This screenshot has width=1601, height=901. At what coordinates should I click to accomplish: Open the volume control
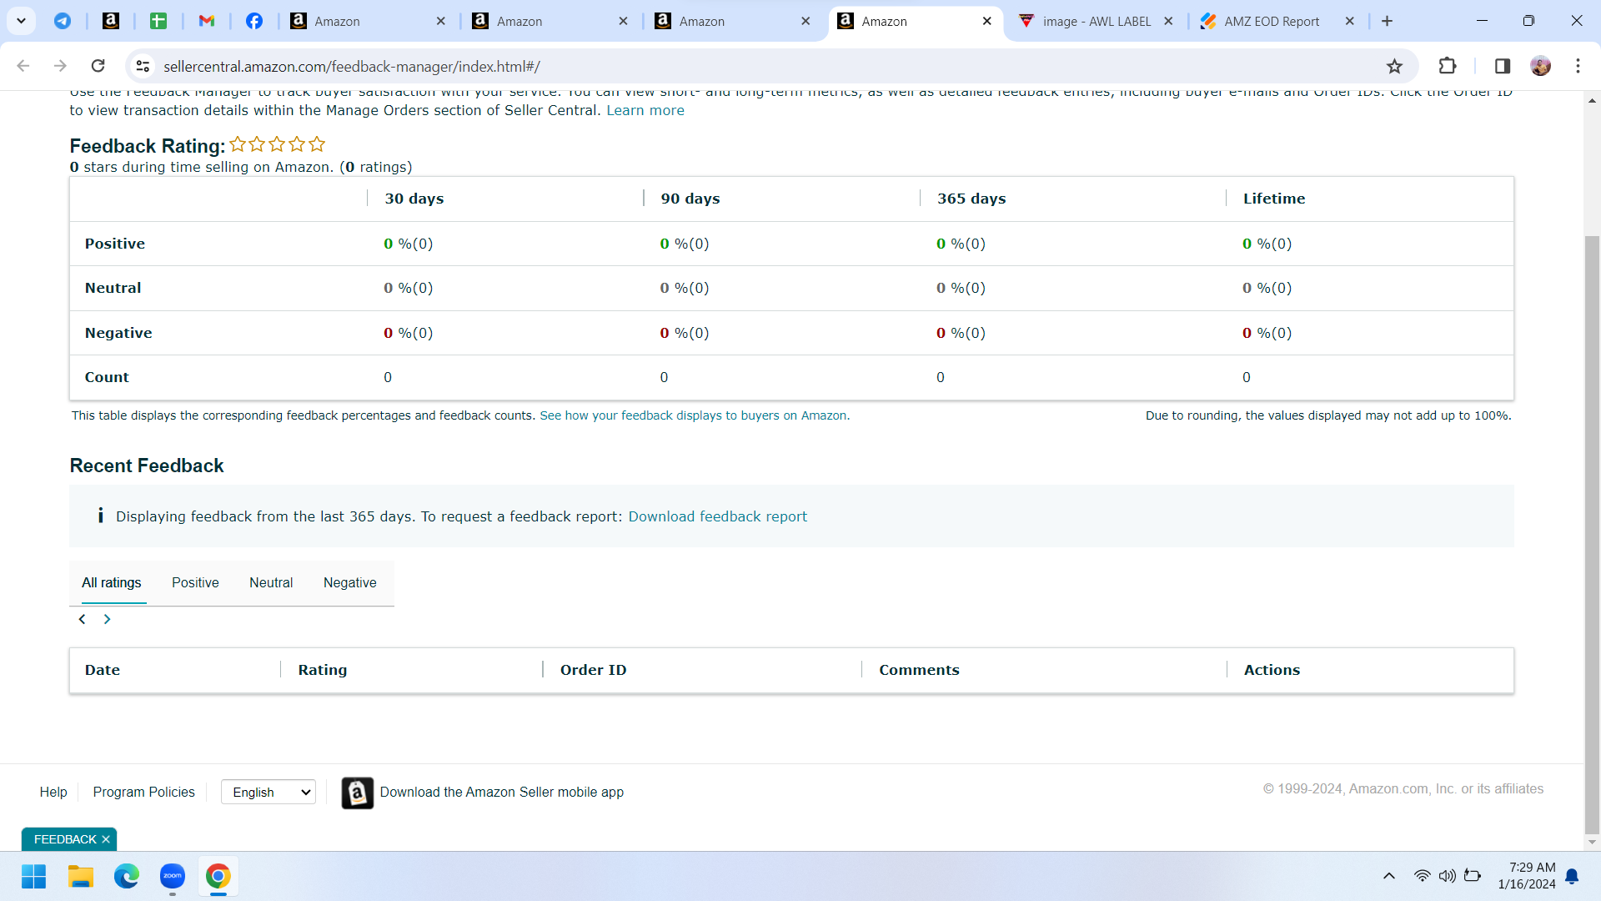1448,876
